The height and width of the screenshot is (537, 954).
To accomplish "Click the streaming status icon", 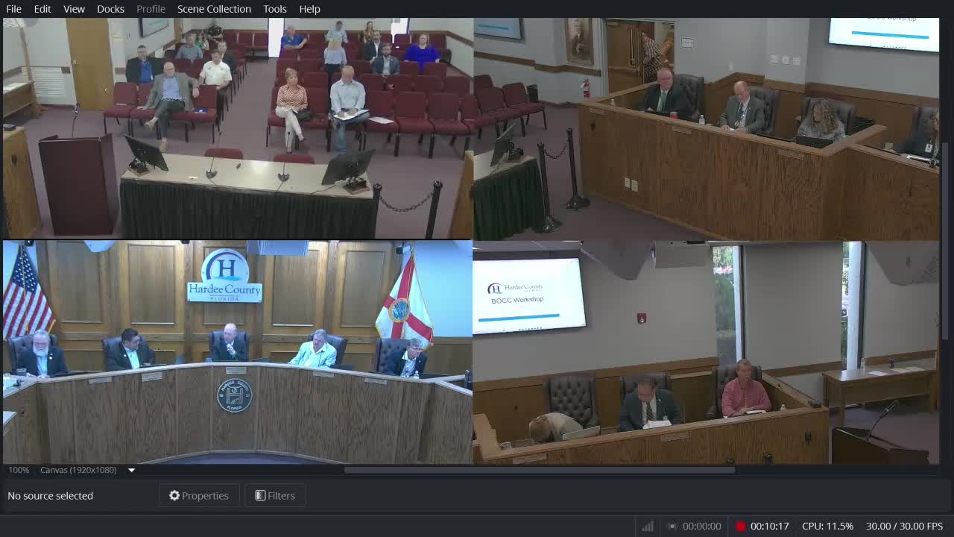I will coord(672,526).
